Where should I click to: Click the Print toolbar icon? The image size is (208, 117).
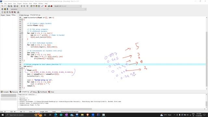tap(18, 12)
